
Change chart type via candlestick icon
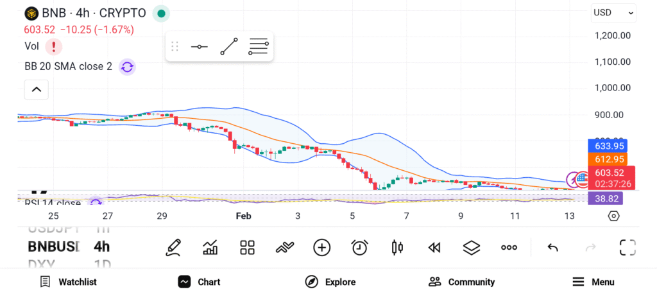[397, 247]
